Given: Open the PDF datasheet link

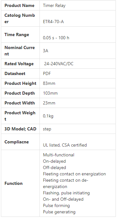Looking at the screenshot, I should (47, 73).
